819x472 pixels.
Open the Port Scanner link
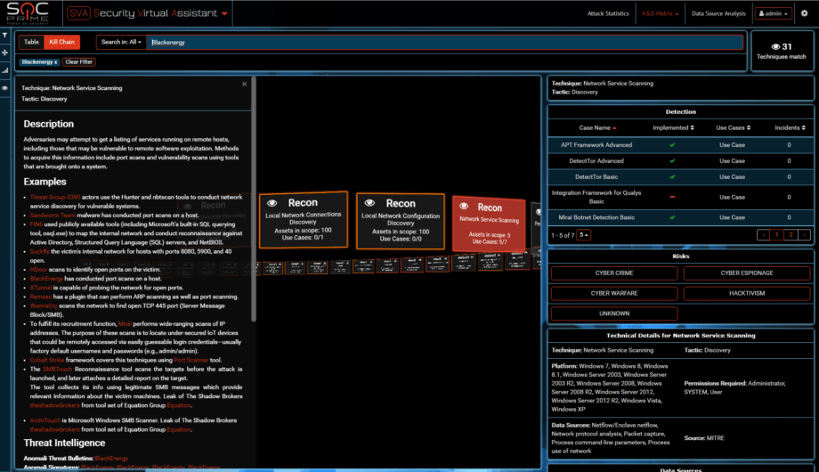click(191, 360)
